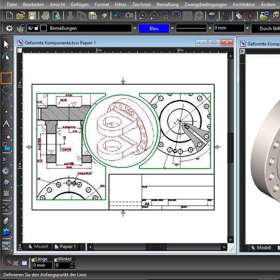Open the Bearbeiten menu
This screenshot has height=280, width=280.
coord(33,4)
